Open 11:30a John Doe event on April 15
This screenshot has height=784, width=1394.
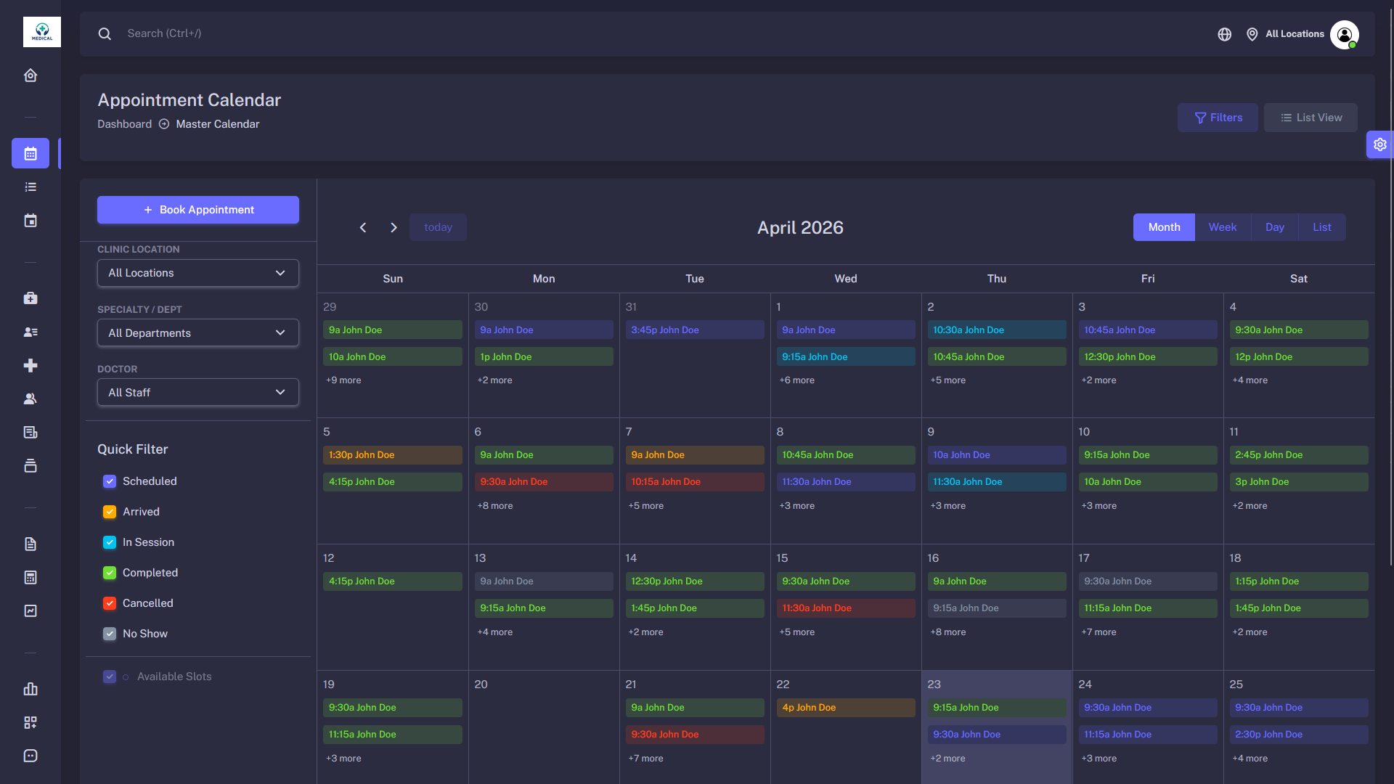click(x=846, y=608)
